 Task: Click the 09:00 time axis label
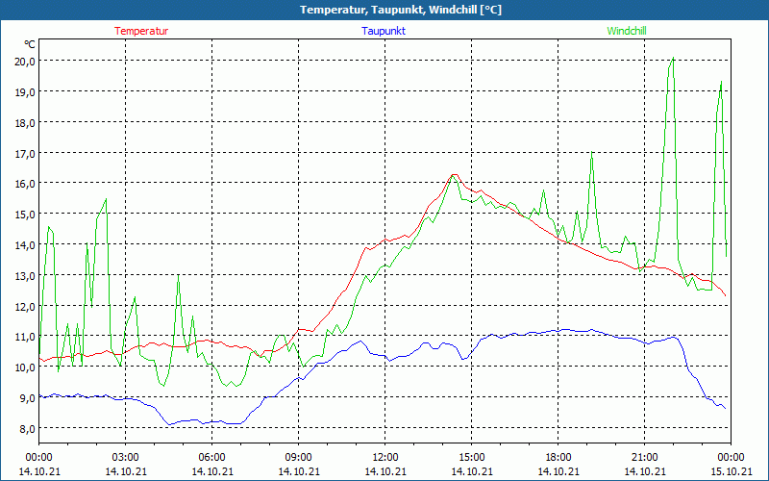point(299,458)
